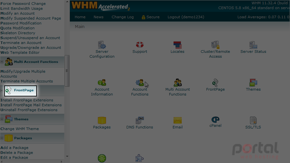The height and width of the screenshot is (163, 290).
Task: Click Logout (demo1234)
Action: click(x=186, y=17)
